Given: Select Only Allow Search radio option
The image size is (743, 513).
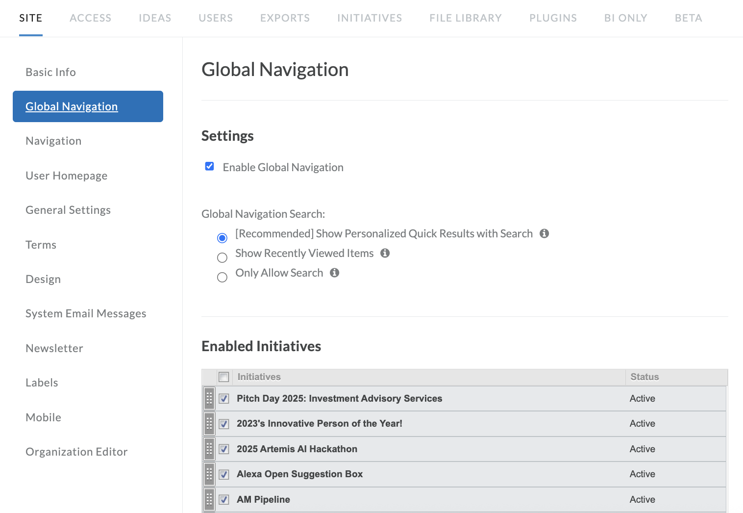Looking at the screenshot, I should click(x=222, y=277).
